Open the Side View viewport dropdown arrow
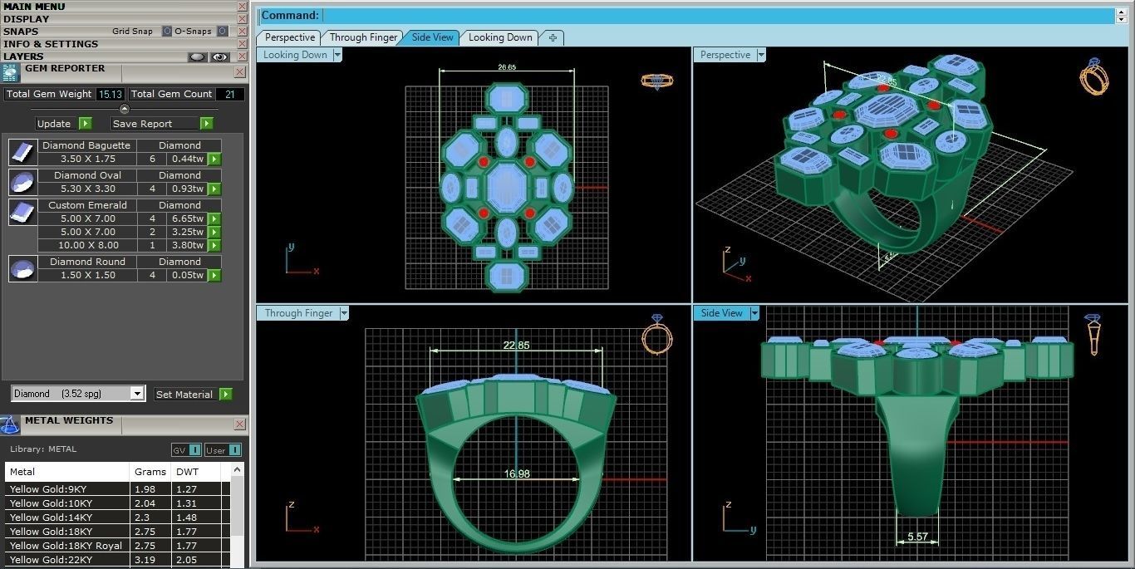The width and height of the screenshot is (1135, 569). coord(754,313)
